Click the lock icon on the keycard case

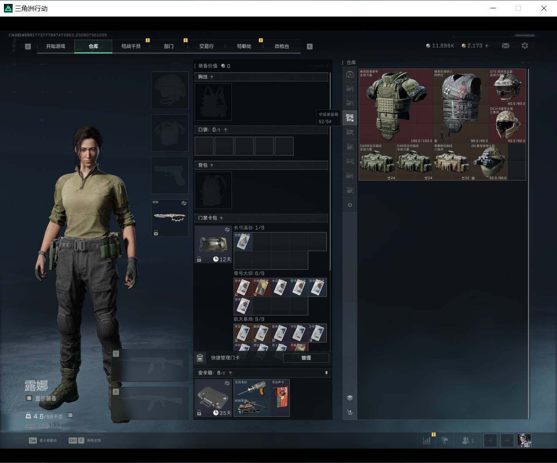pyautogui.click(x=199, y=260)
